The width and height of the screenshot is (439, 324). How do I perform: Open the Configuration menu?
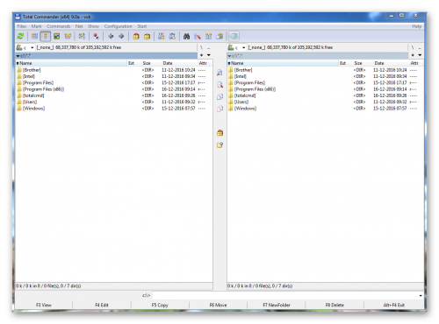point(119,26)
